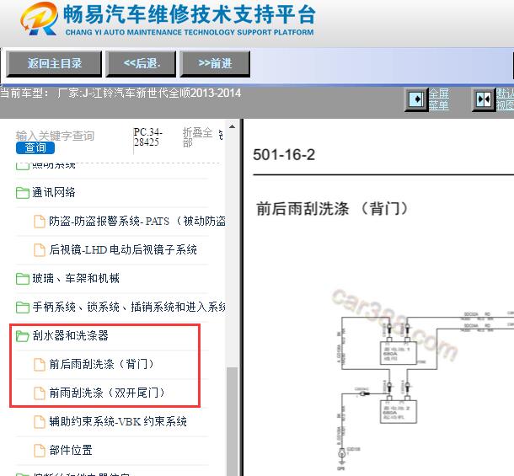Click the 全屏菜单 fullscreen icon
Image resolution: width=514 pixels, height=476 pixels.
(x=417, y=99)
